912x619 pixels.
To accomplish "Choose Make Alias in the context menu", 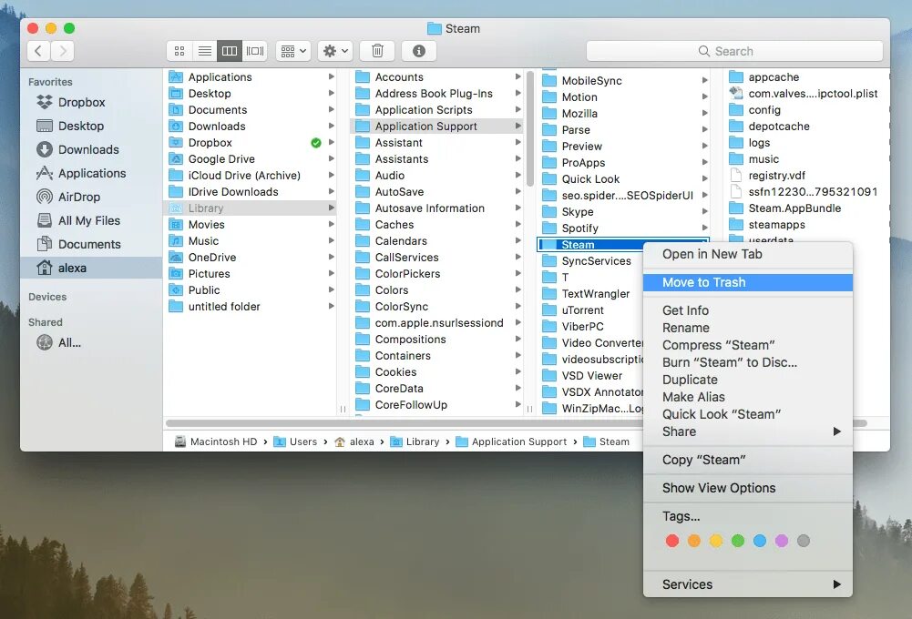I will (x=747, y=397).
